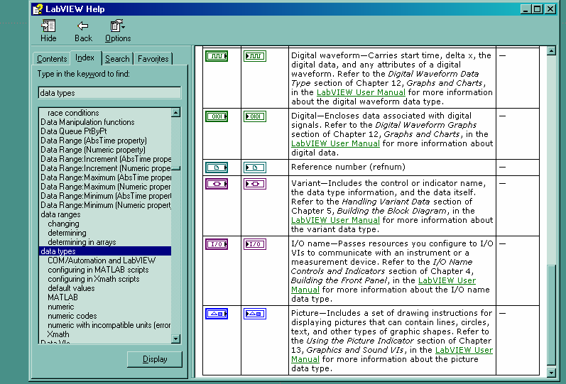Select 'determining in arrays' sub-entry

point(82,242)
